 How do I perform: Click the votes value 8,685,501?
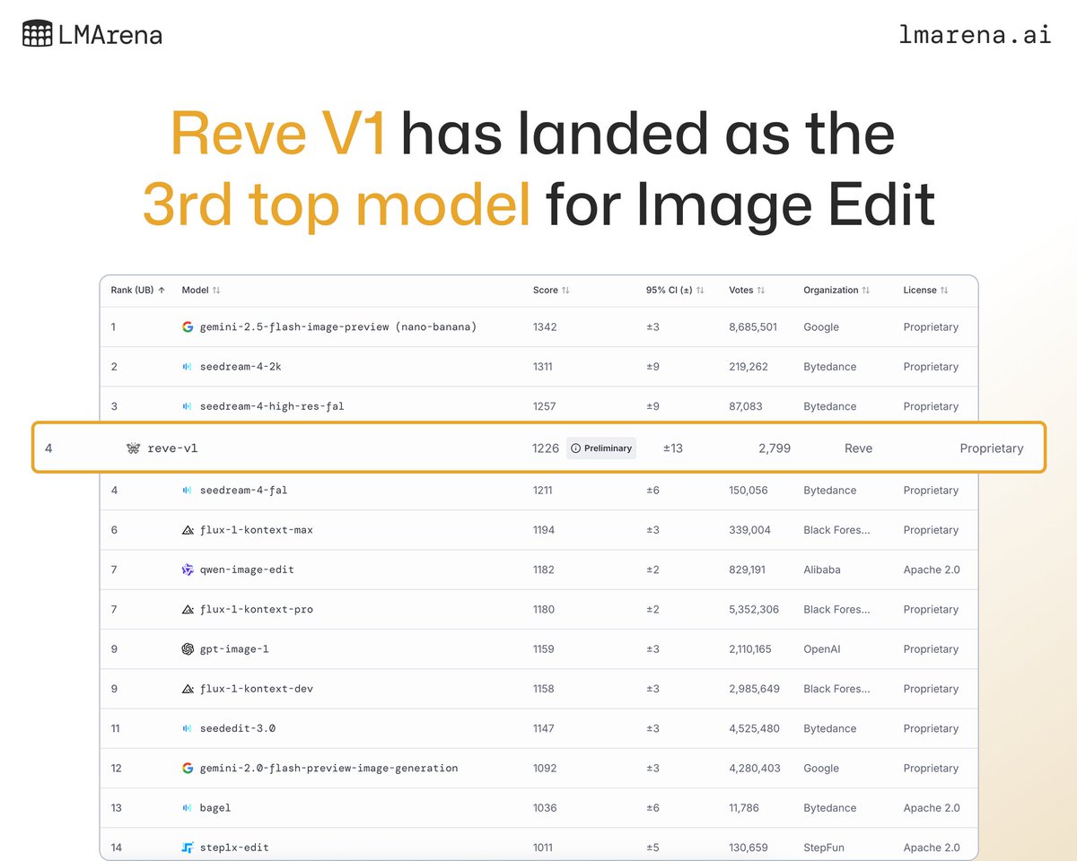(753, 327)
